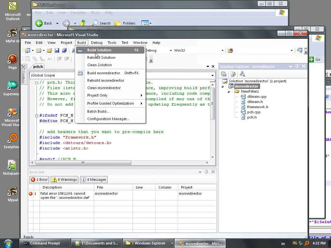Screen dimensions: 331x248
Task: Collapse the NewFilter1 folder node
Action: point(229,92)
